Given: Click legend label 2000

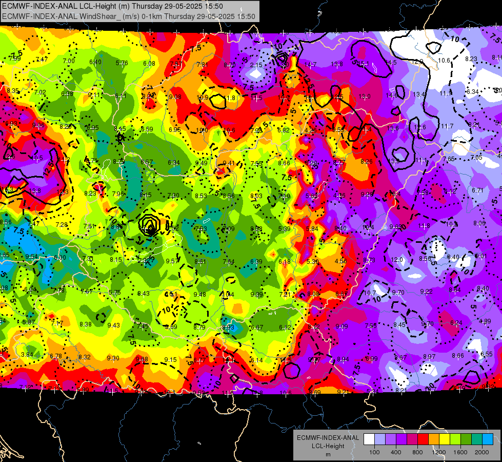Looking at the screenshot, I should tap(482, 452).
